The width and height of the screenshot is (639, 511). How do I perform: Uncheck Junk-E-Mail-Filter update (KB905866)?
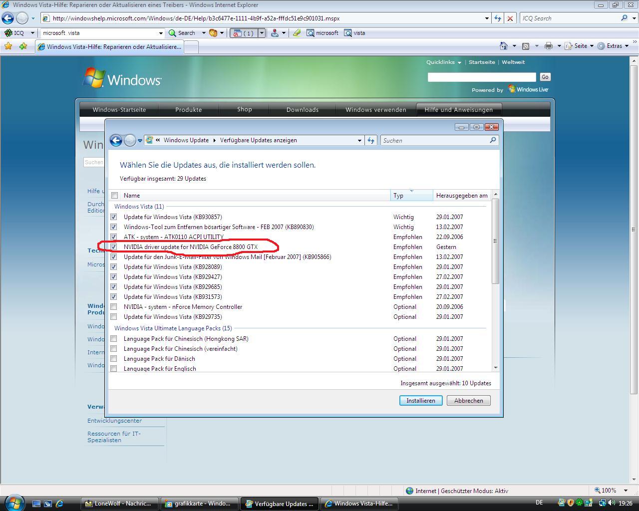pos(114,257)
